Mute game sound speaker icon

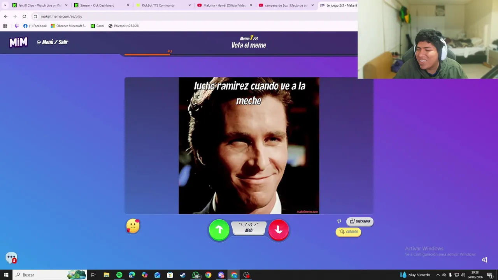(484, 260)
